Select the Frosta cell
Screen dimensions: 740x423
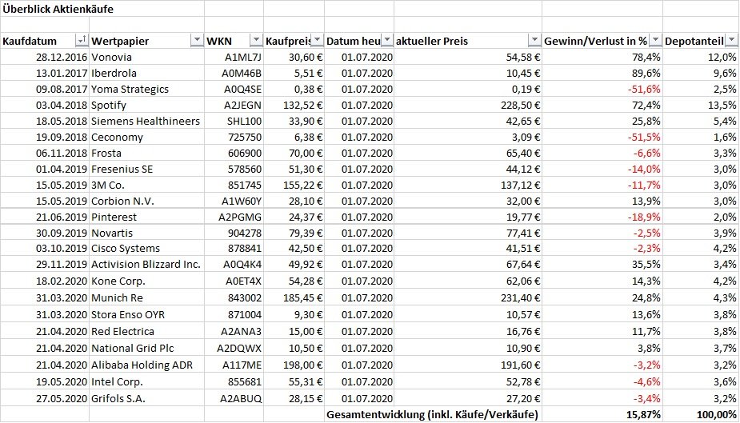pyautogui.click(x=146, y=154)
